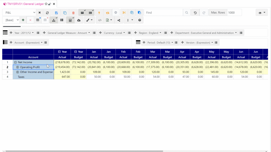
Task: Open the Region : England dimension dropdown
Action: click(150, 33)
